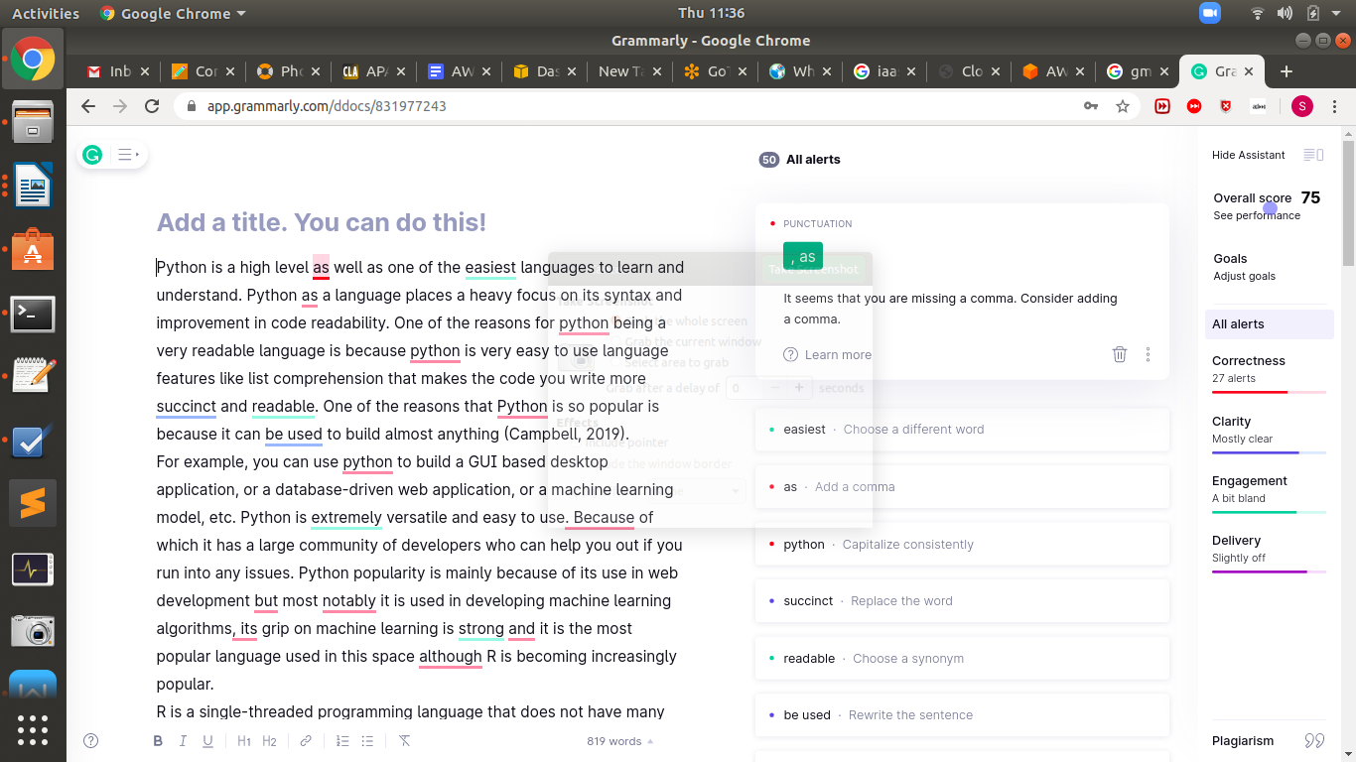This screenshot has width=1356, height=762.
Task: Expand the 'as' add a comma alert
Action: pos(962,487)
